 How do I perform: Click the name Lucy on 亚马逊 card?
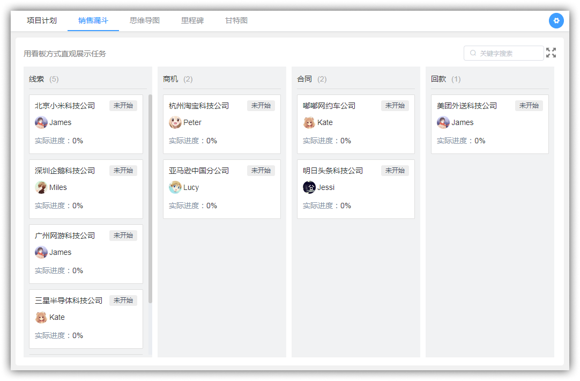[x=191, y=187]
